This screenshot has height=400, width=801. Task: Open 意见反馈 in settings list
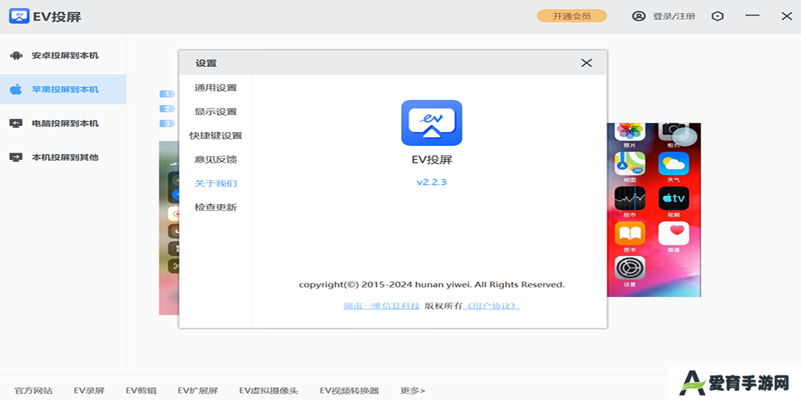[216, 159]
